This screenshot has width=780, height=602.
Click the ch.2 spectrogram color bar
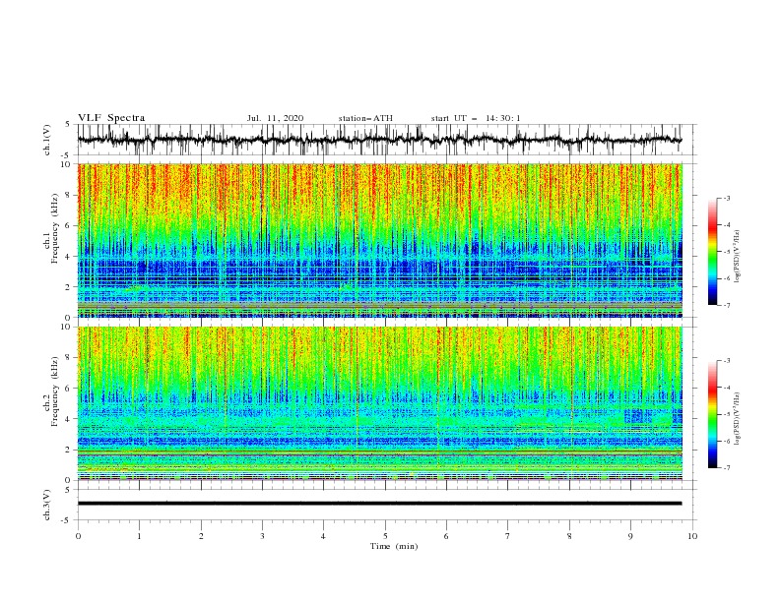[712, 414]
